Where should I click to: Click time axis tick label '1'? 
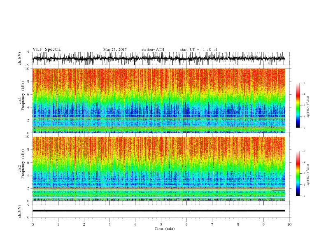58,224
